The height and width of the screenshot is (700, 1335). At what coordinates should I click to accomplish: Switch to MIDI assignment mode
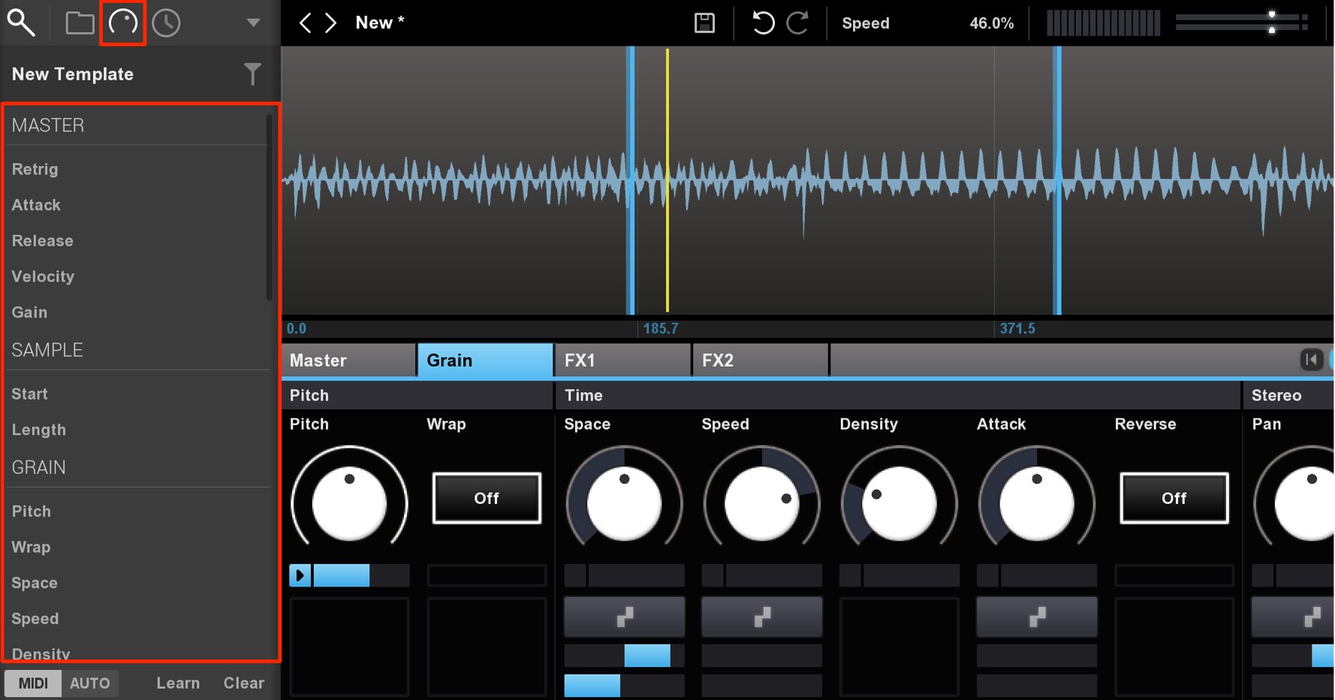point(33,683)
